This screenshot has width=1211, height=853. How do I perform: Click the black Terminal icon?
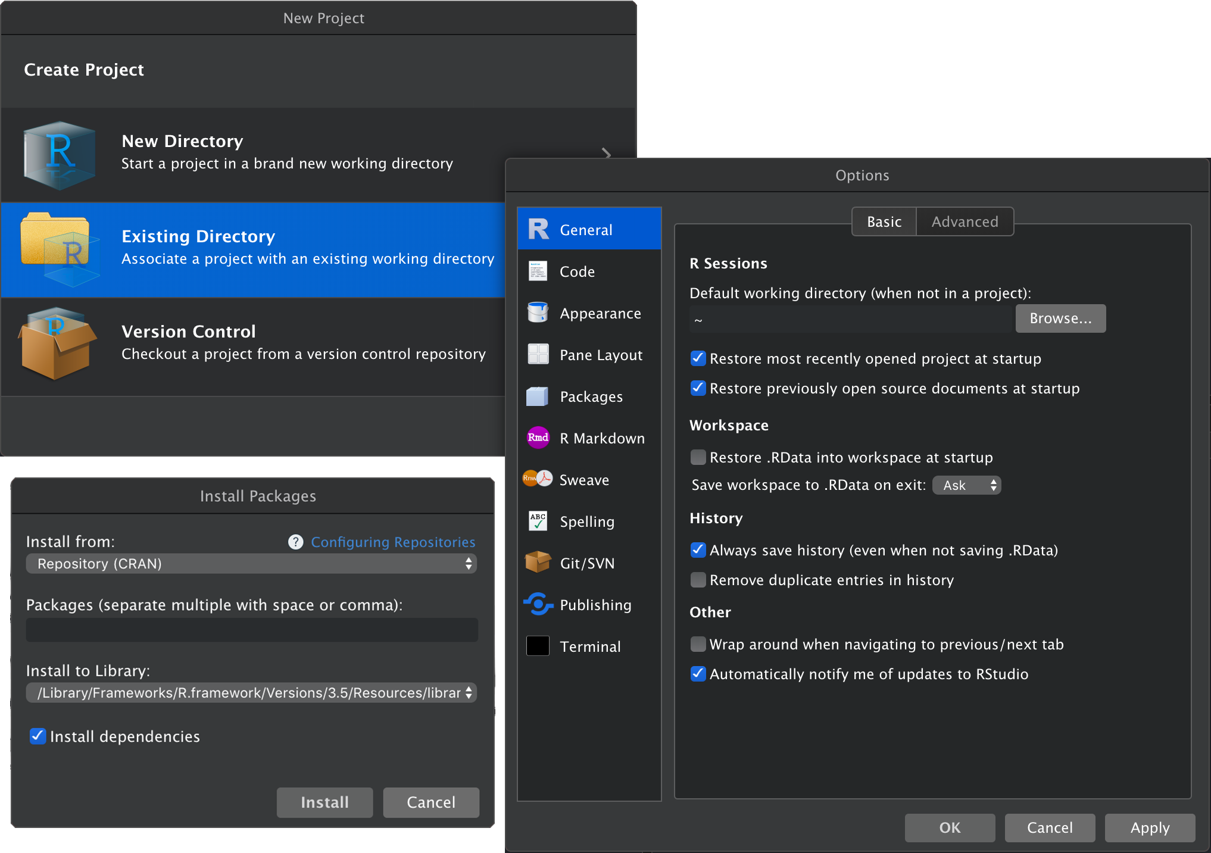click(x=538, y=646)
